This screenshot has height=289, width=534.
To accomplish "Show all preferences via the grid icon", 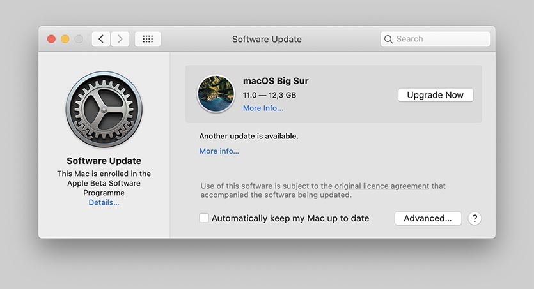I will [x=148, y=39].
